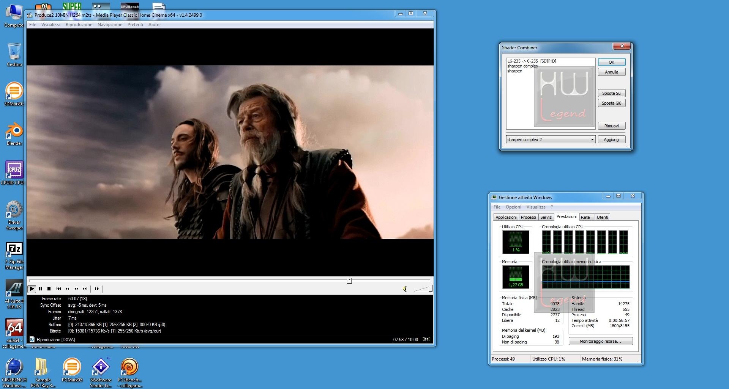Screen dimensions: 729x389
Task: Increase playback speed with fast-forward icon
Action: click(x=76, y=289)
